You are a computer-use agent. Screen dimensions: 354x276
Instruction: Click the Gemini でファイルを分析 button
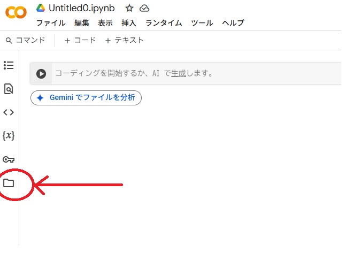click(86, 98)
